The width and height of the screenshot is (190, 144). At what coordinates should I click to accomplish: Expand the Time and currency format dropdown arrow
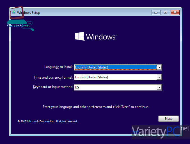click(159, 77)
